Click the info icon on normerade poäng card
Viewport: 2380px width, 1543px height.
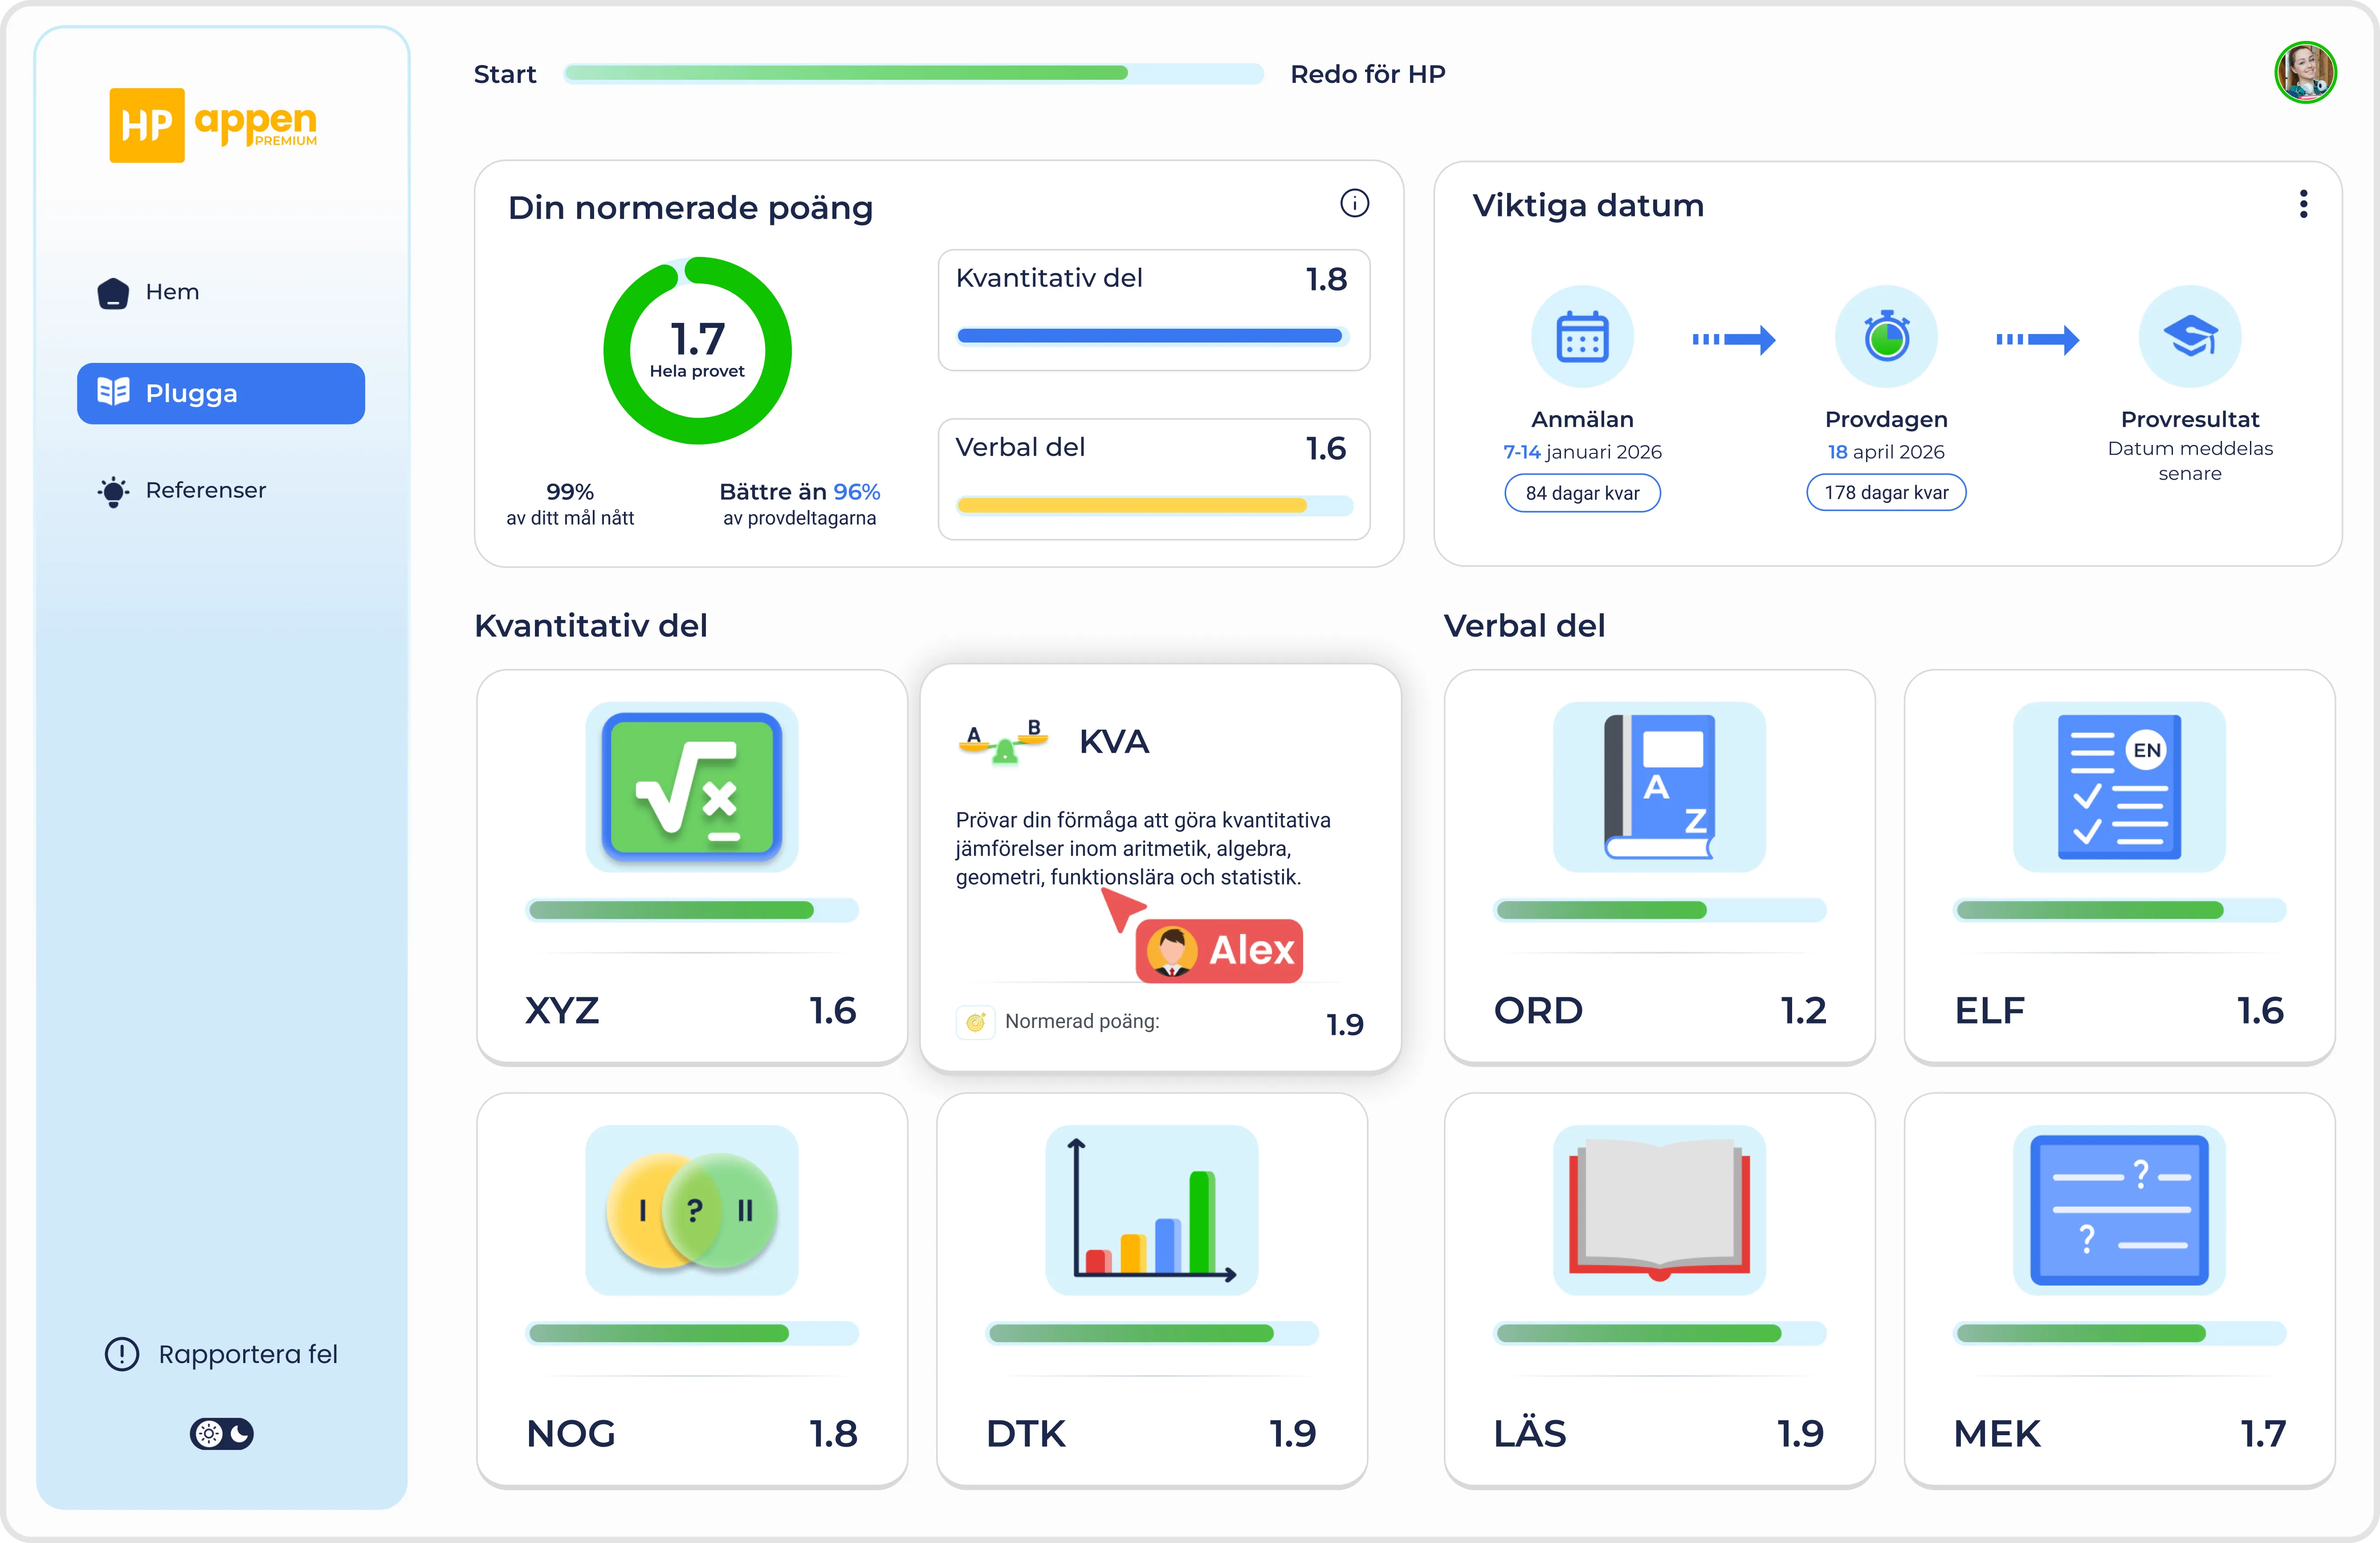click(1354, 204)
